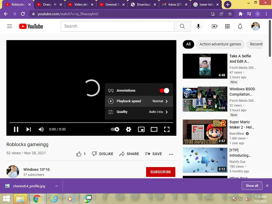Open media controls icon in toolbar
Viewport: 272px width, 204px height.
tap(249, 14)
